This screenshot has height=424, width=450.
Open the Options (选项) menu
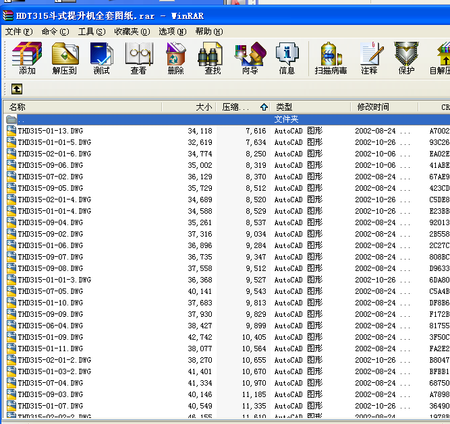click(173, 32)
